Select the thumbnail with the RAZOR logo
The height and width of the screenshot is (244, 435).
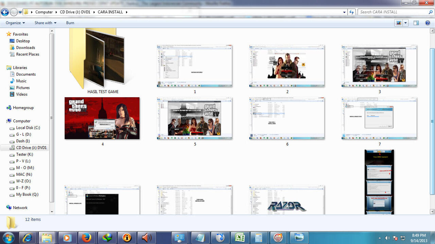(x=287, y=200)
